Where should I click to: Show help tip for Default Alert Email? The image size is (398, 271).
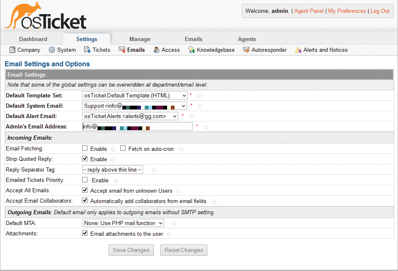click(192, 117)
